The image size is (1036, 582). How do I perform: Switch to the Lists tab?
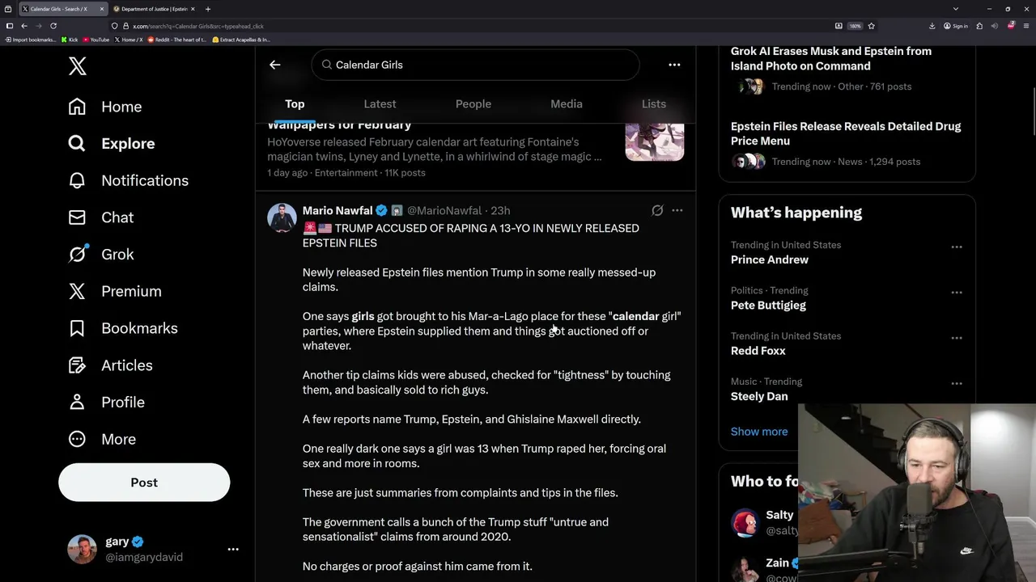pyautogui.click(x=654, y=104)
